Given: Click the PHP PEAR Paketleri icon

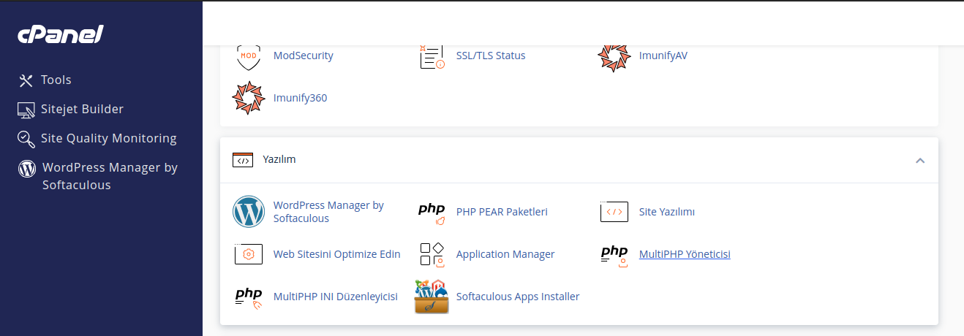Looking at the screenshot, I should tap(432, 212).
